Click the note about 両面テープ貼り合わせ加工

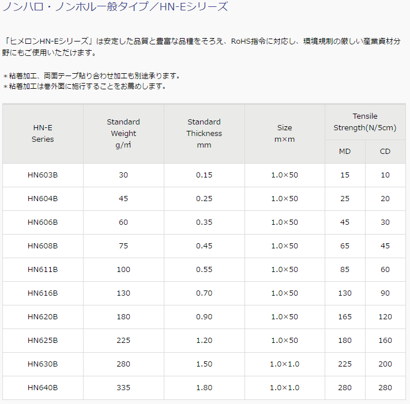click(x=92, y=75)
